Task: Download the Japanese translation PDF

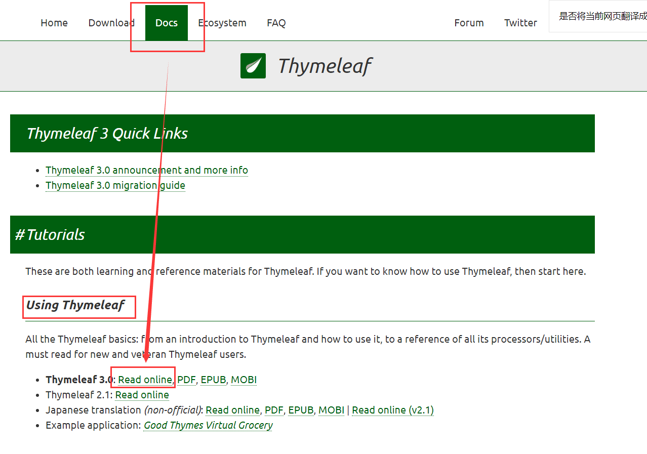Action: point(274,410)
